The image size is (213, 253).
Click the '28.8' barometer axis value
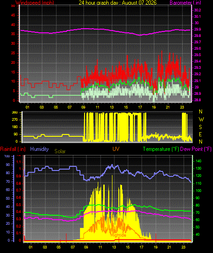tap(197, 100)
